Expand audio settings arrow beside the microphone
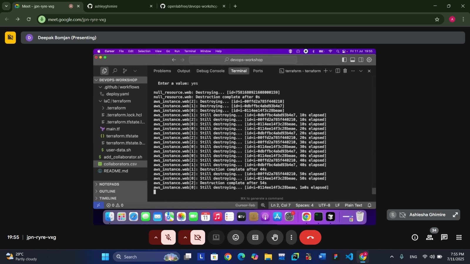The image size is (470, 264). click(156, 237)
